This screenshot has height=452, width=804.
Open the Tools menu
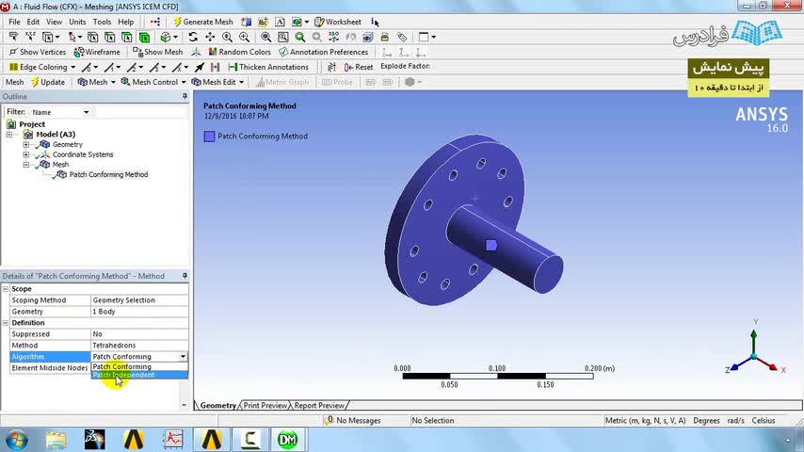(102, 22)
